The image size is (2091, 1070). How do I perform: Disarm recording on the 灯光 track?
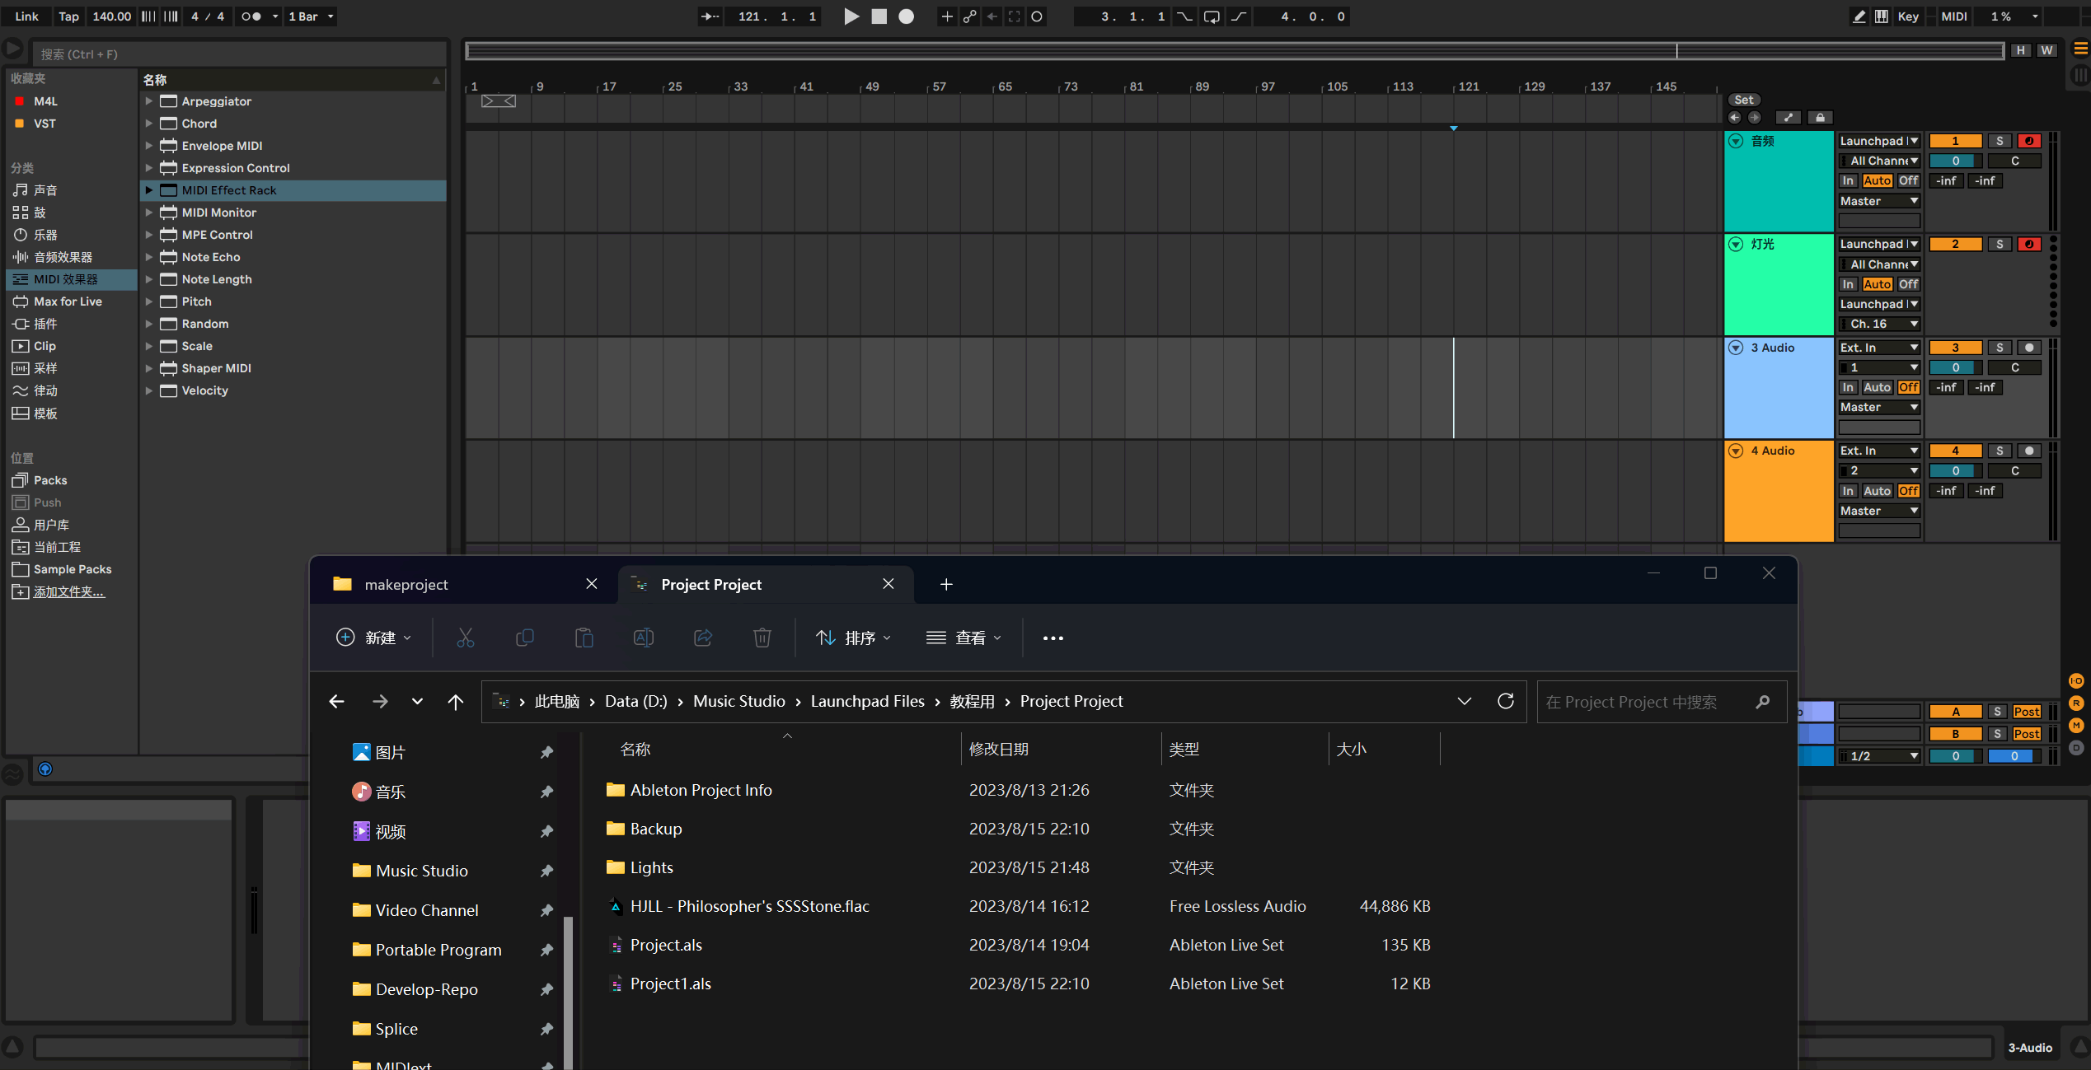tap(2028, 244)
